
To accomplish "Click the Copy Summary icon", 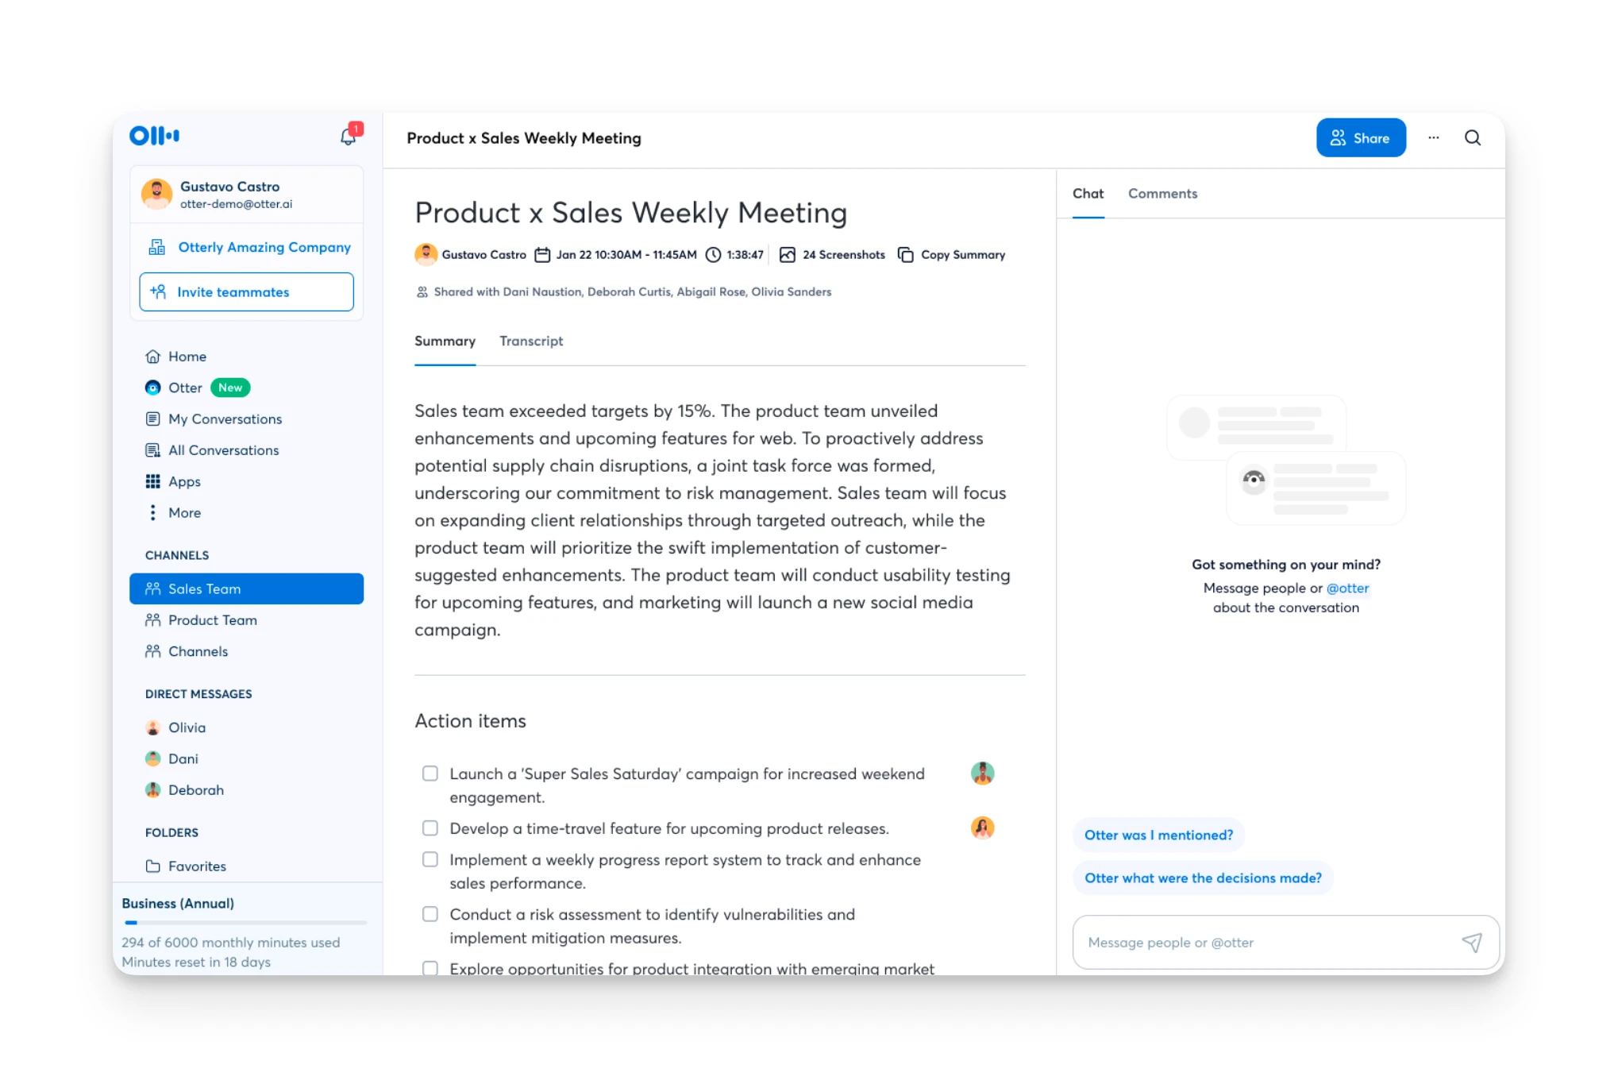I will coord(905,255).
